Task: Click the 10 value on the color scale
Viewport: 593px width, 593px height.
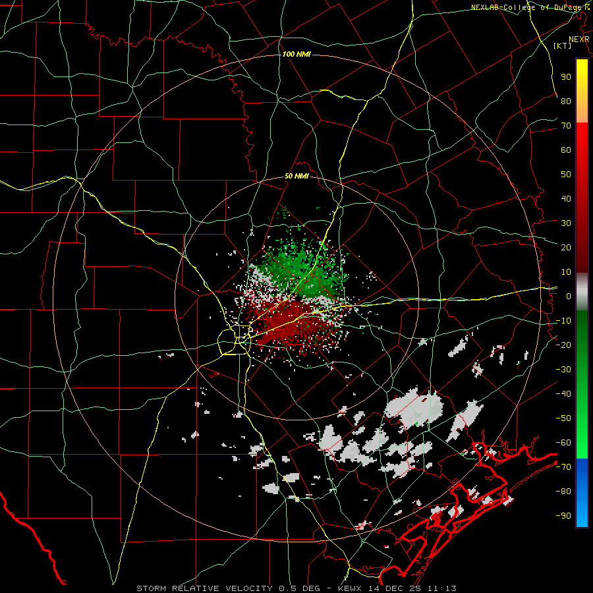Action: point(566,272)
